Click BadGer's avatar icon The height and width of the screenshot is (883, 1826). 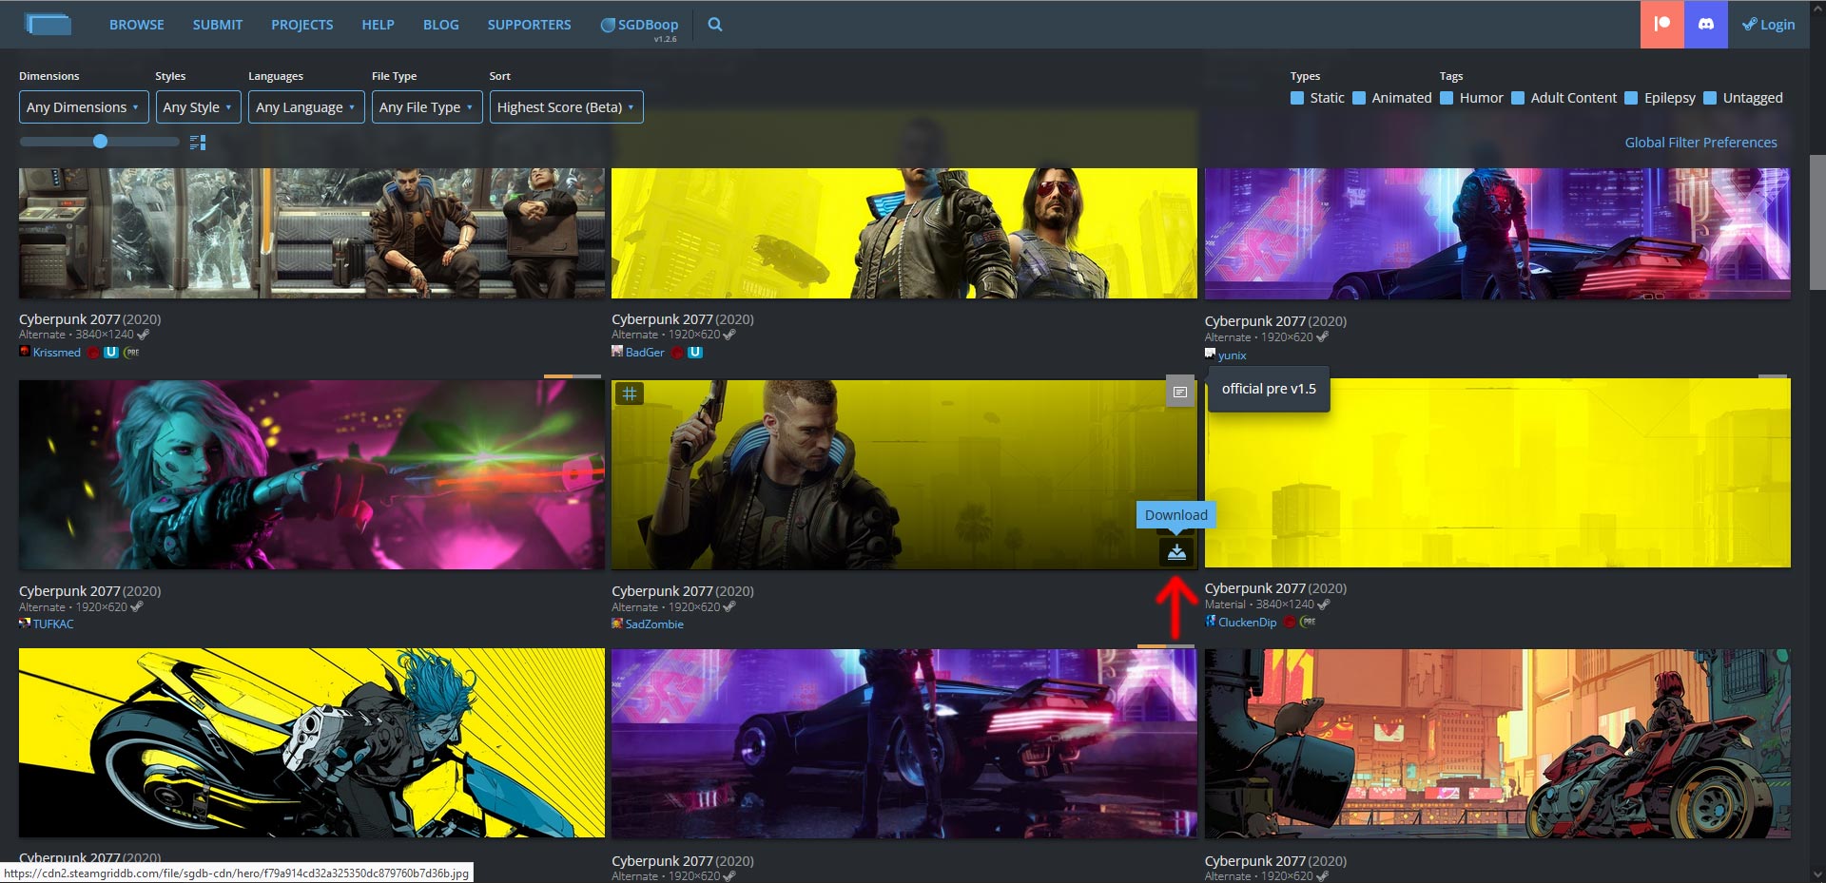(x=617, y=352)
